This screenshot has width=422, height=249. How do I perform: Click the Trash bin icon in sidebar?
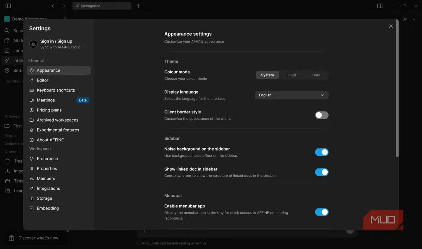[x=7, y=161]
